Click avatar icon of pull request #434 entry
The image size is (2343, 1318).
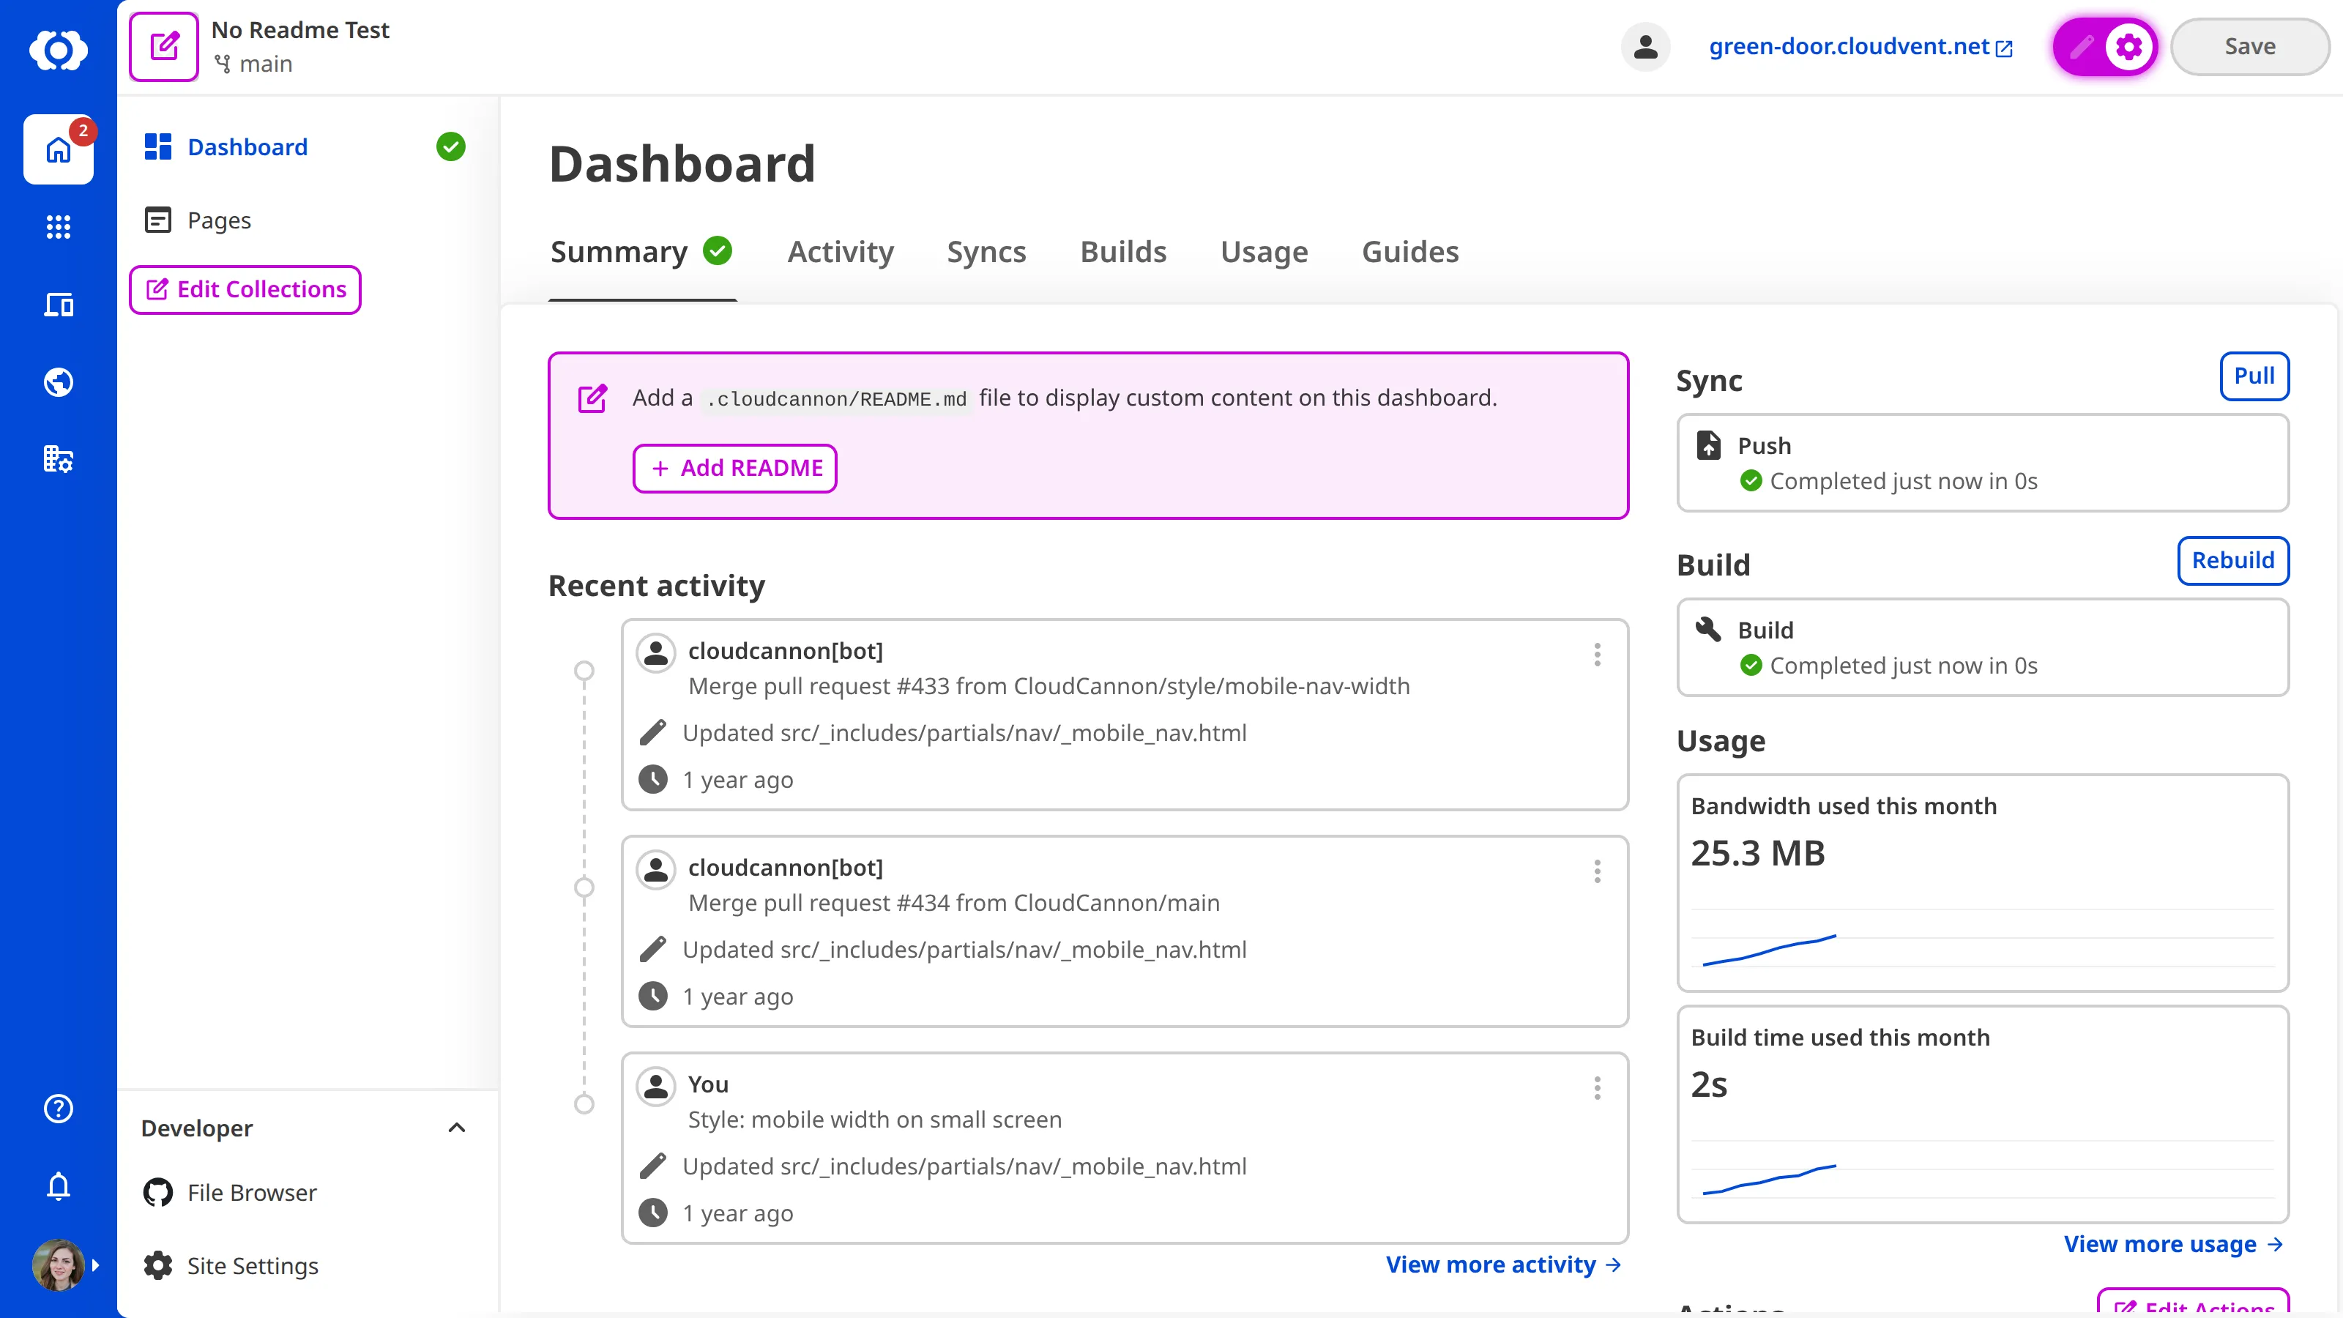click(x=656, y=868)
